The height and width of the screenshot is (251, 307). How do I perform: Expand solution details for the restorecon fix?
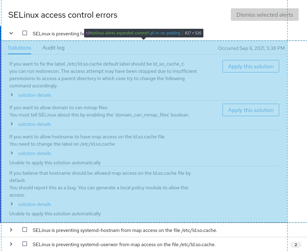click(x=34, y=95)
